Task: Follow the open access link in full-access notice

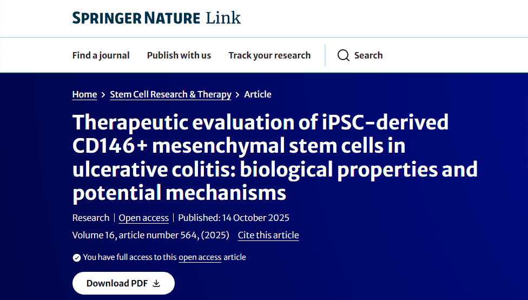Action: [x=200, y=257]
